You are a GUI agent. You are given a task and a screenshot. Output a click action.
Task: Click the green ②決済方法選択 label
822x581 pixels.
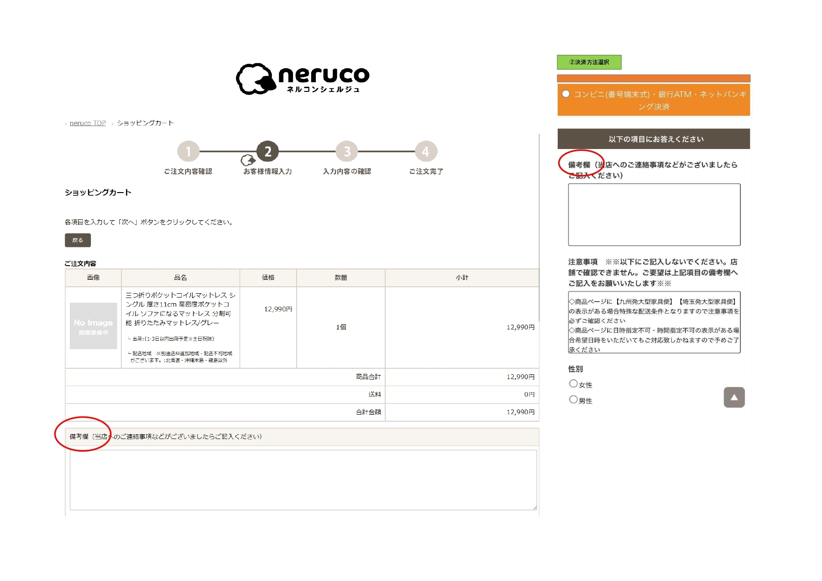589,62
